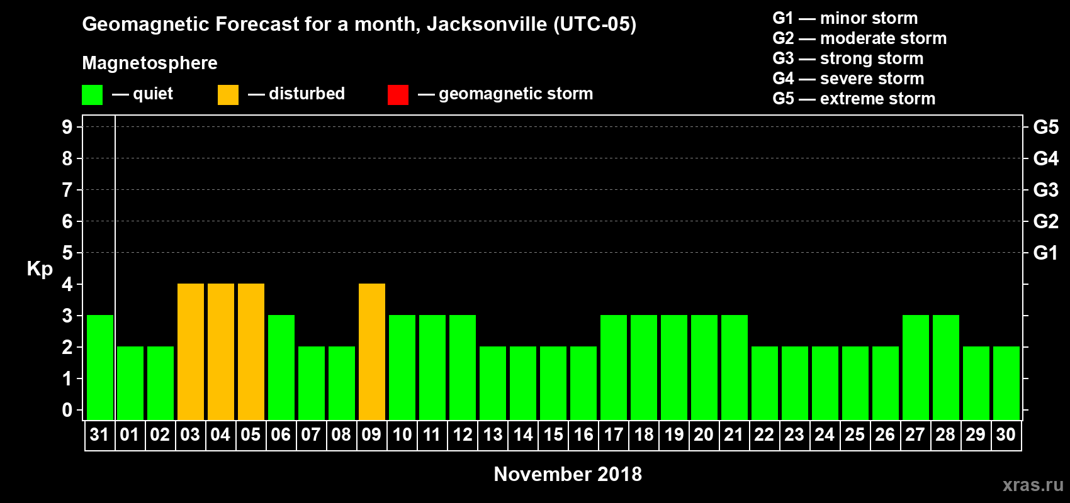Select the orange bar for day 05
Image resolution: width=1070 pixels, height=503 pixels.
[251, 351]
